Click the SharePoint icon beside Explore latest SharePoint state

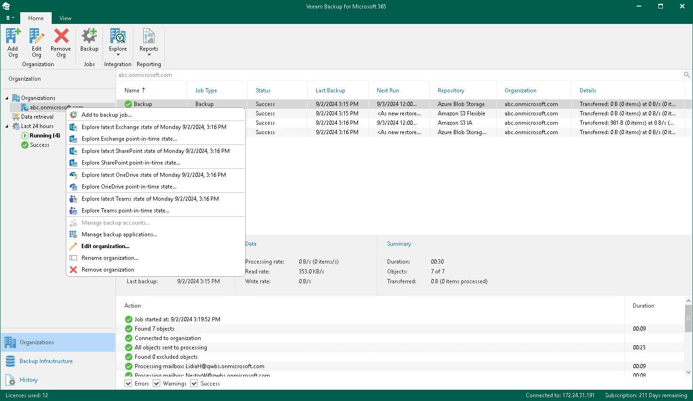tap(73, 151)
